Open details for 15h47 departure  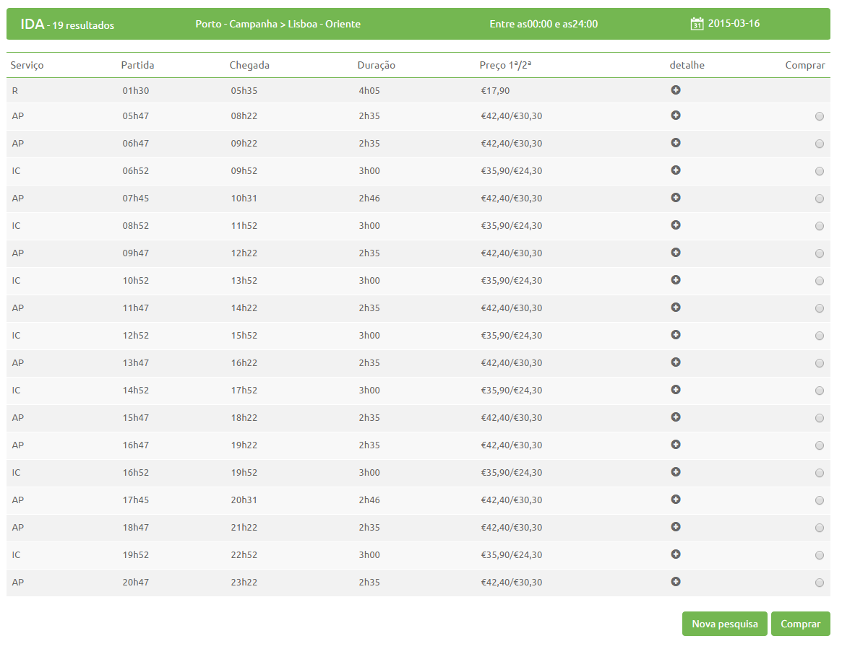676,417
